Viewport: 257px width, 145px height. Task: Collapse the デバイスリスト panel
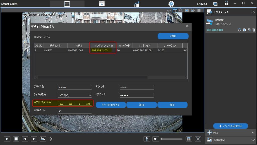click(253, 12)
